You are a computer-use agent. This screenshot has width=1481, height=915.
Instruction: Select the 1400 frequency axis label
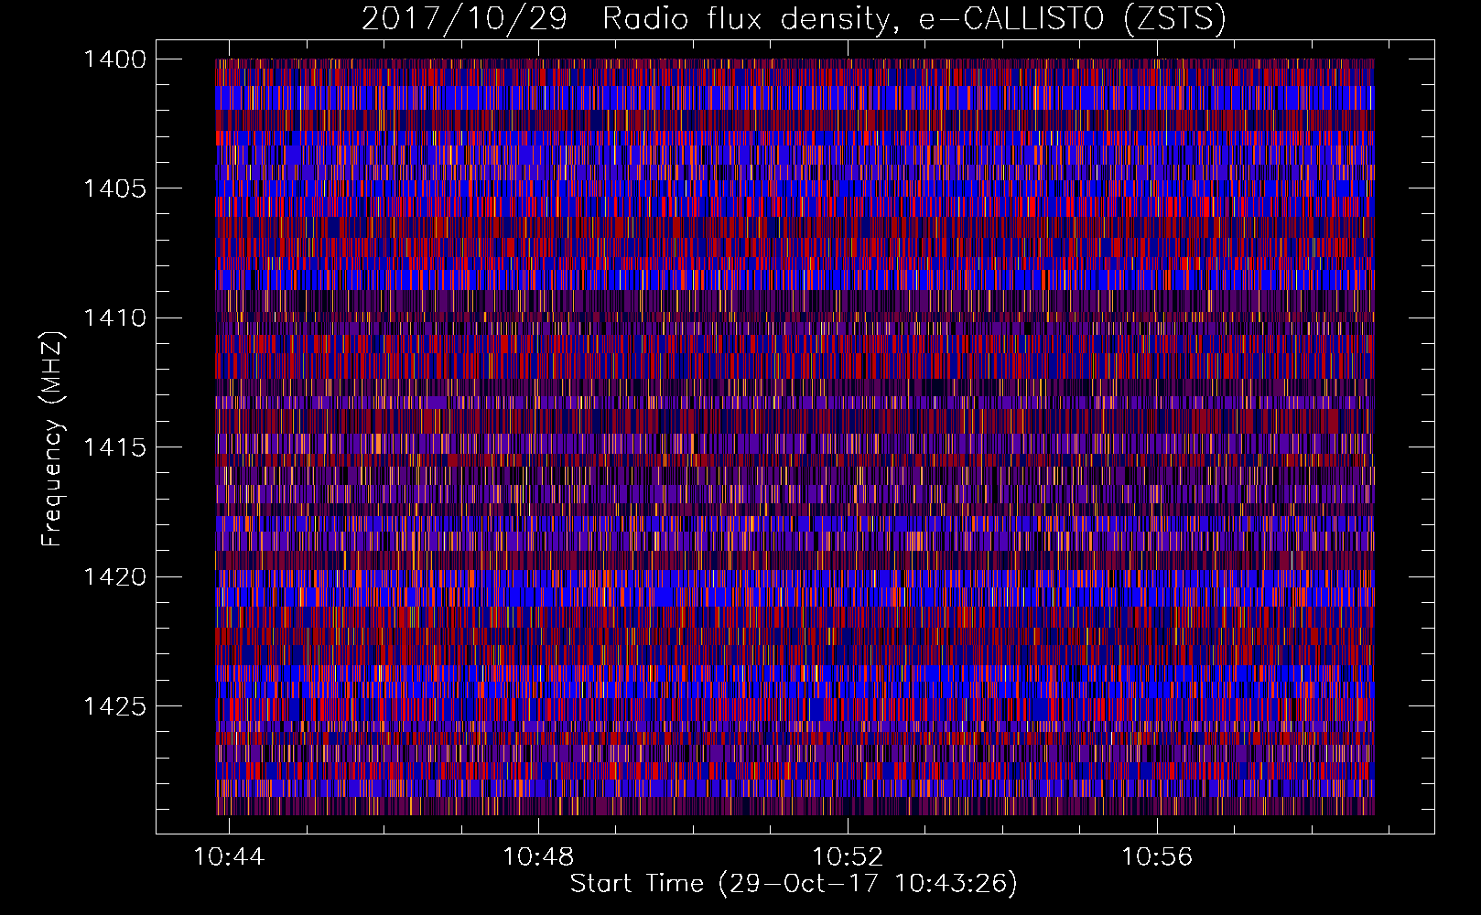(114, 59)
